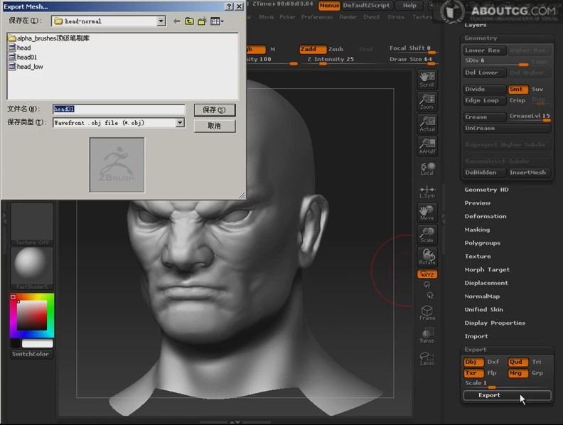The image size is (563, 425).
Task: Toggle Smt smoothing option
Action: 518,89
